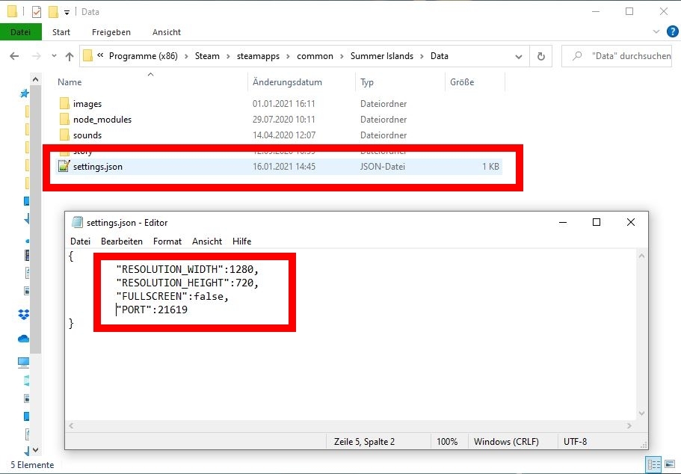This screenshot has width=681, height=474.
Task: Open the Format menu in Editor
Action: [x=167, y=241]
